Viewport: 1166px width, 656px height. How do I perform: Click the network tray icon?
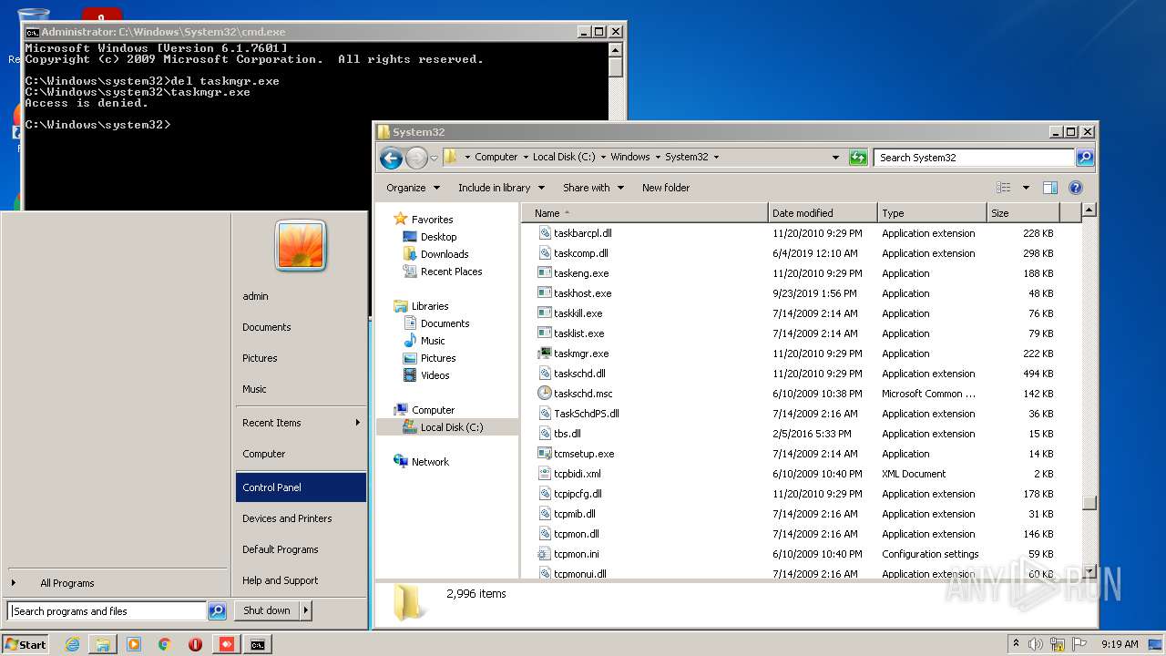click(1058, 644)
